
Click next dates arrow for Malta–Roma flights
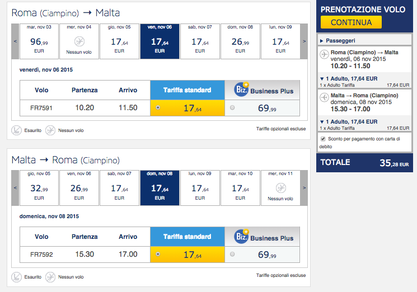click(304, 187)
